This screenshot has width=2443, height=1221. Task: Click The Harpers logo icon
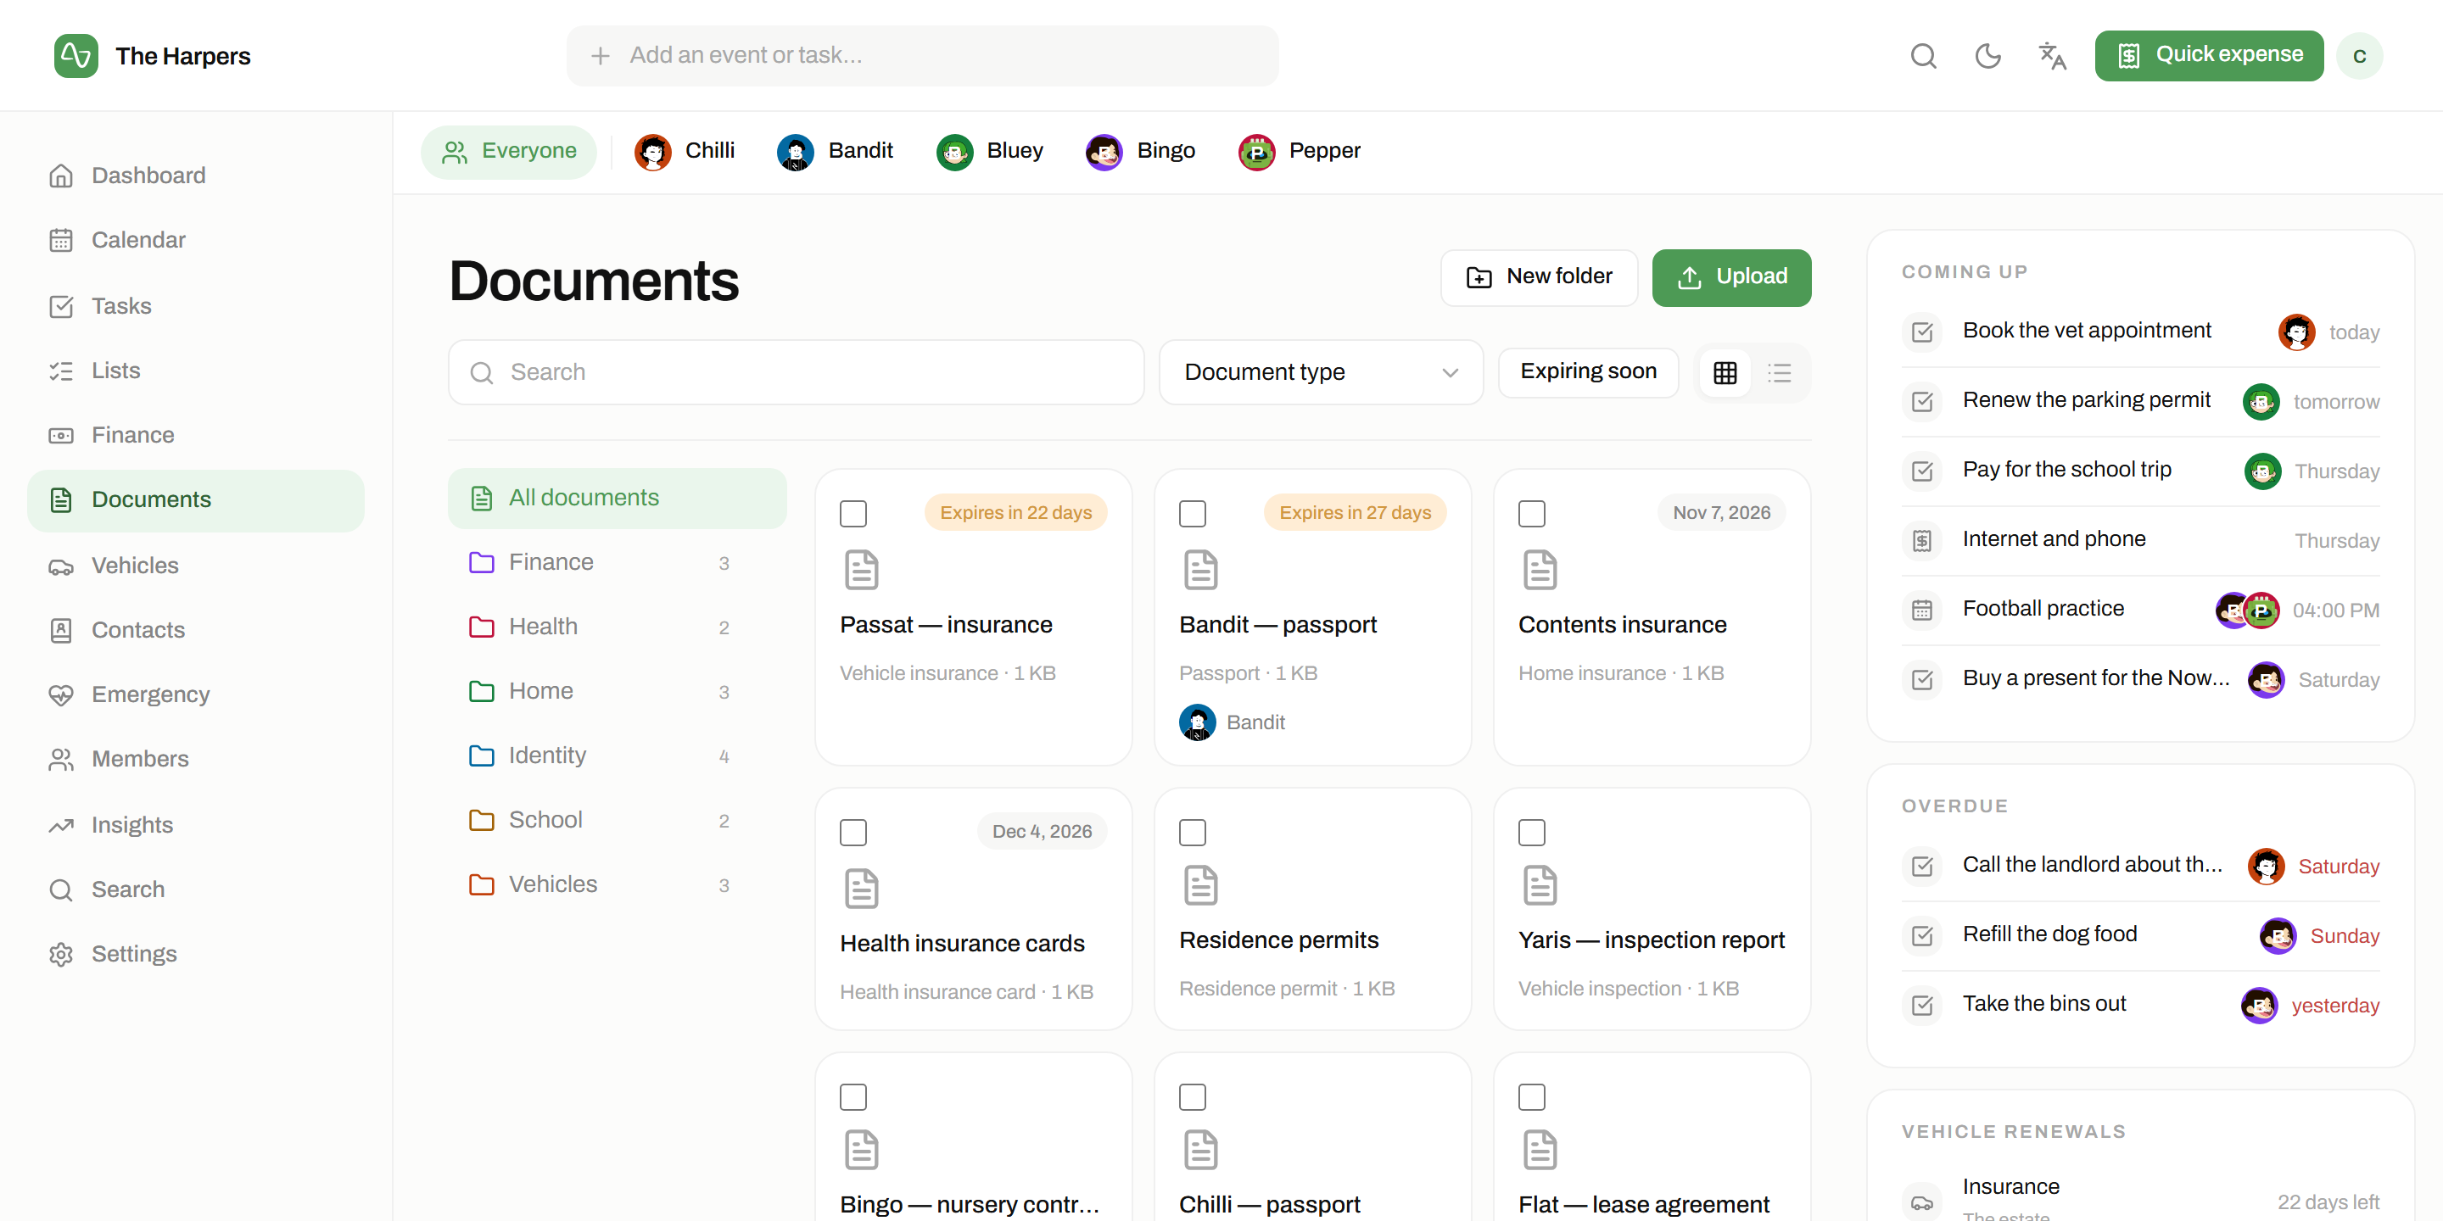[75, 56]
